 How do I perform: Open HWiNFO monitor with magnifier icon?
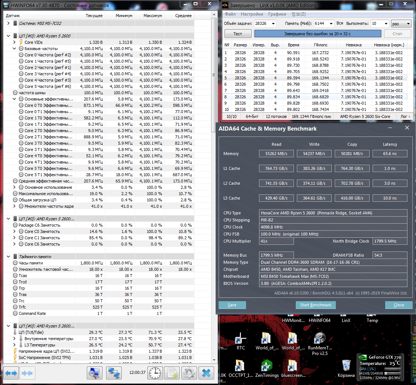(x=95, y=373)
